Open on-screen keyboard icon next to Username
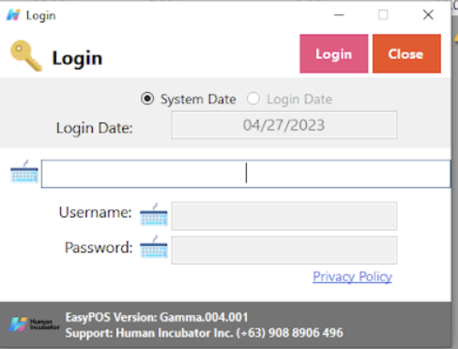The height and width of the screenshot is (349, 458). pos(154,215)
